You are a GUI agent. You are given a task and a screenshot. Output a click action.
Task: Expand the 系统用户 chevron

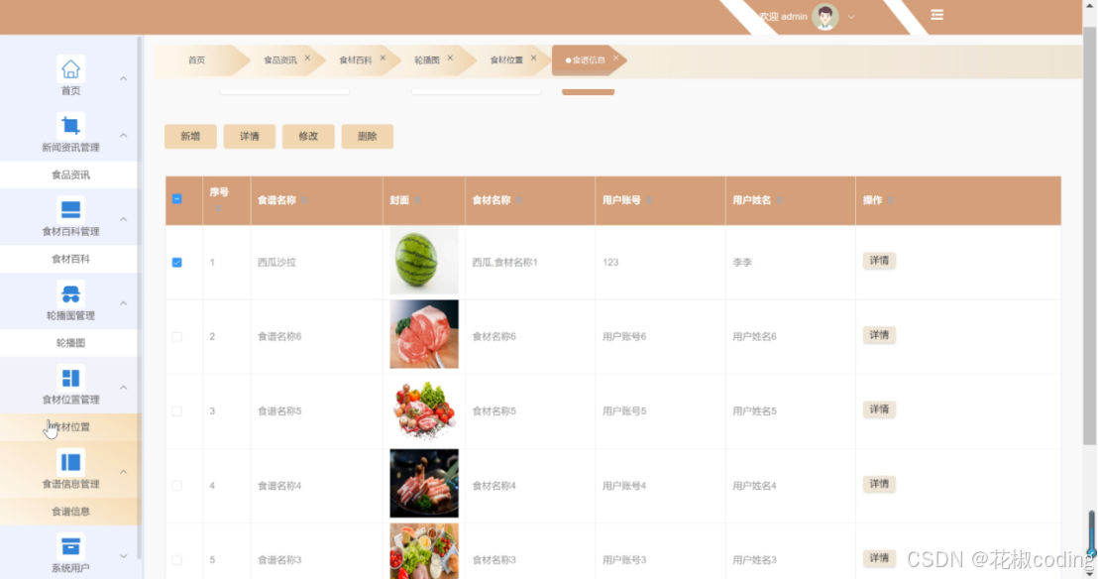[123, 556]
